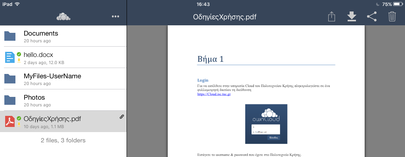Viewport: 405px width, 157px height.
Task: Tap the hello.docx document icon
Action: [x=10, y=57]
